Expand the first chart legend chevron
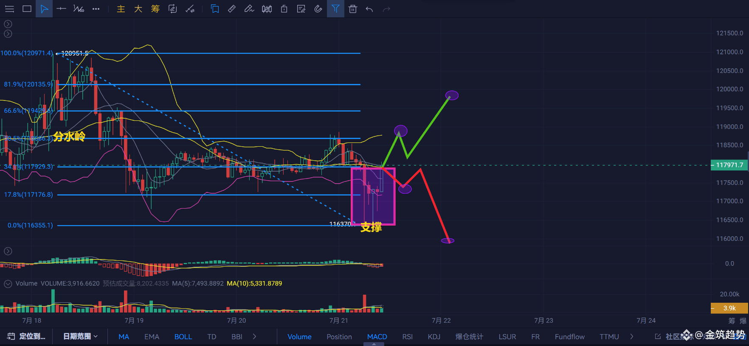 pos(8,24)
